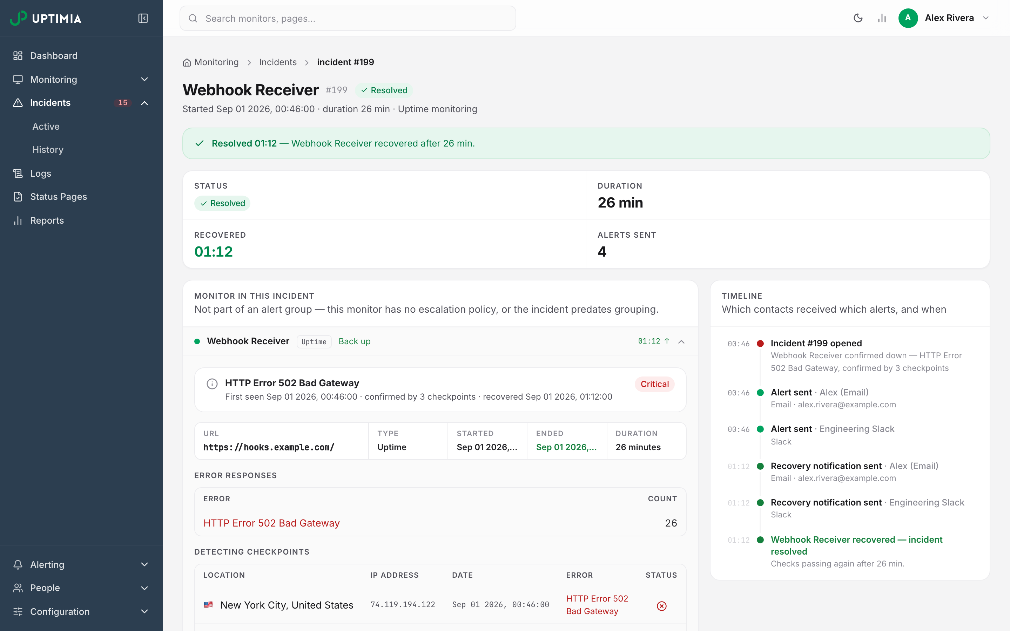1010x631 pixels.
Task: Click the Reports bar chart icon
Action: pyautogui.click(x=18, y=220)
